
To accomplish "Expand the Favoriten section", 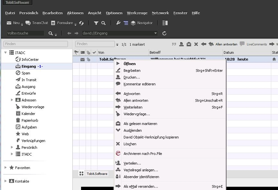I will point(5,167).
